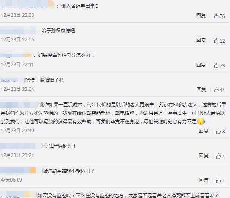Open the blurred username before 立法严惩讹诈
230x198 pixels.
pyautogui.click(x=18, y=146)
